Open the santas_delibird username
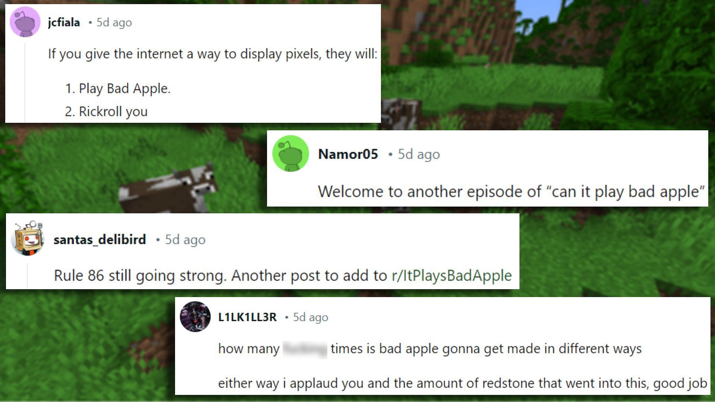This screenshot has height=402, width=715. click(99, 239)
